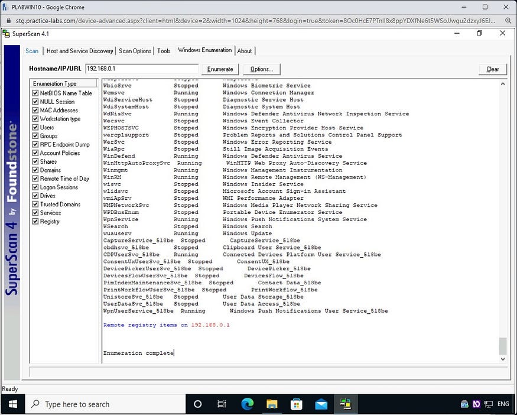Image resolution: width=517 pixels, height=415 pixels.
Task: Click Enumeration Type column header
Action: click(x=64, y=83)
